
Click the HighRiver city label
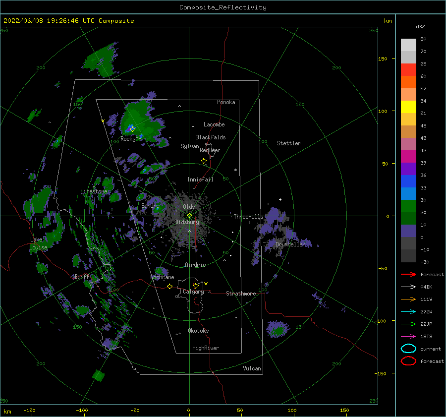[x=206, y=348]
